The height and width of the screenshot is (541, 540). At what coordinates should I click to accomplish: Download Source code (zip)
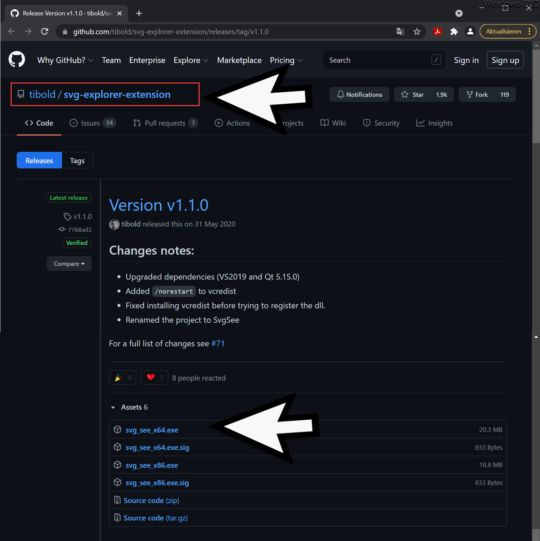[x=151, y=501]
